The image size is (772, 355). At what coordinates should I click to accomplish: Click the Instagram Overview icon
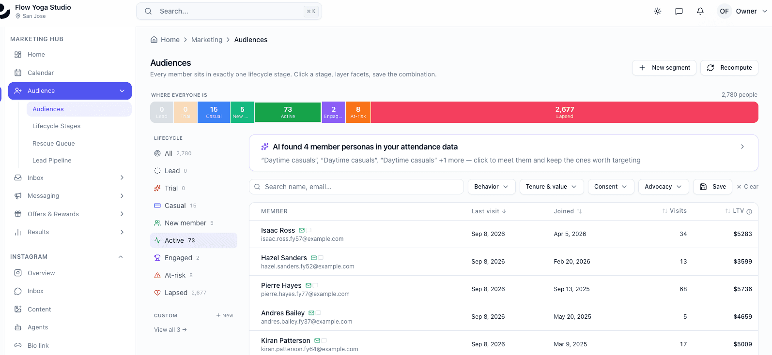click(18, 273)
